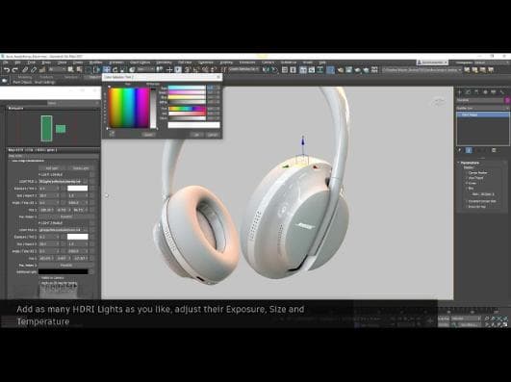Toggle the LIGHT 2 ENABLE checkbox
Image resolution: width=511 pixels, height=382 pixels.
pos(39,223)
